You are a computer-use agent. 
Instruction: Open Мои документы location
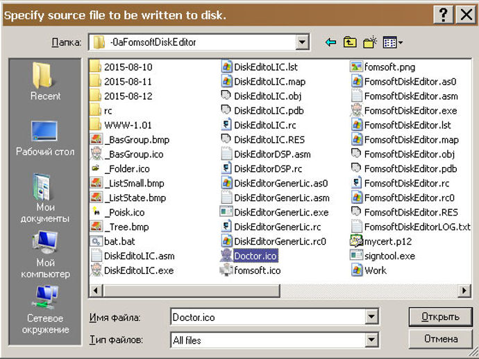point(45,198)
